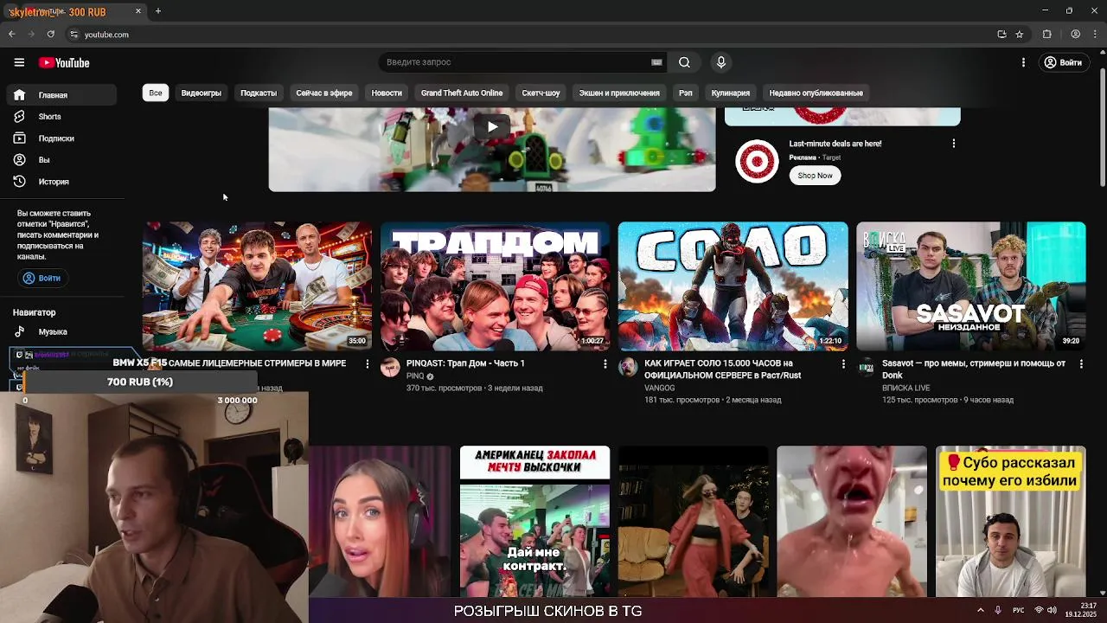Select the Сейчас в эфире chip
The height and width of the screenshot is (623, 1107).
324,93
